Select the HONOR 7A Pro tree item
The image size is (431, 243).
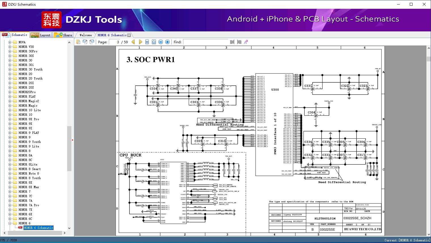29,205
